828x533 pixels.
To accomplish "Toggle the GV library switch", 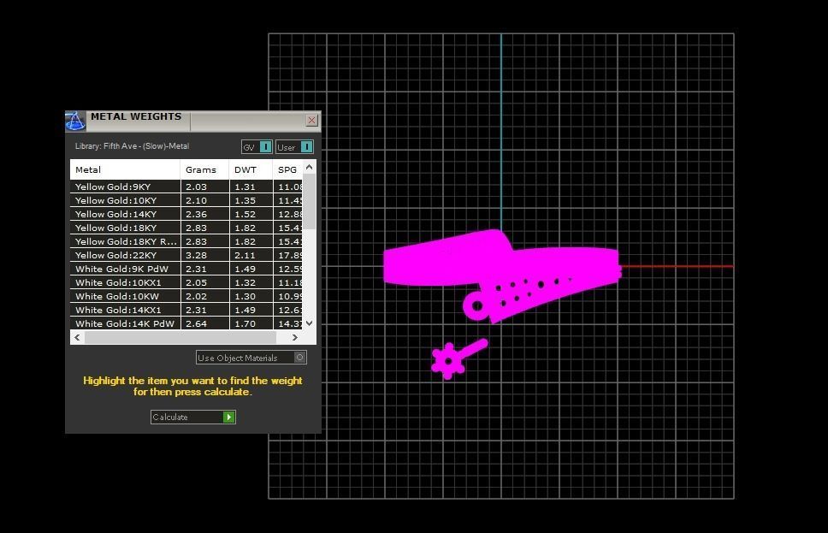I will pyautogui.click(x=257, y=147).
